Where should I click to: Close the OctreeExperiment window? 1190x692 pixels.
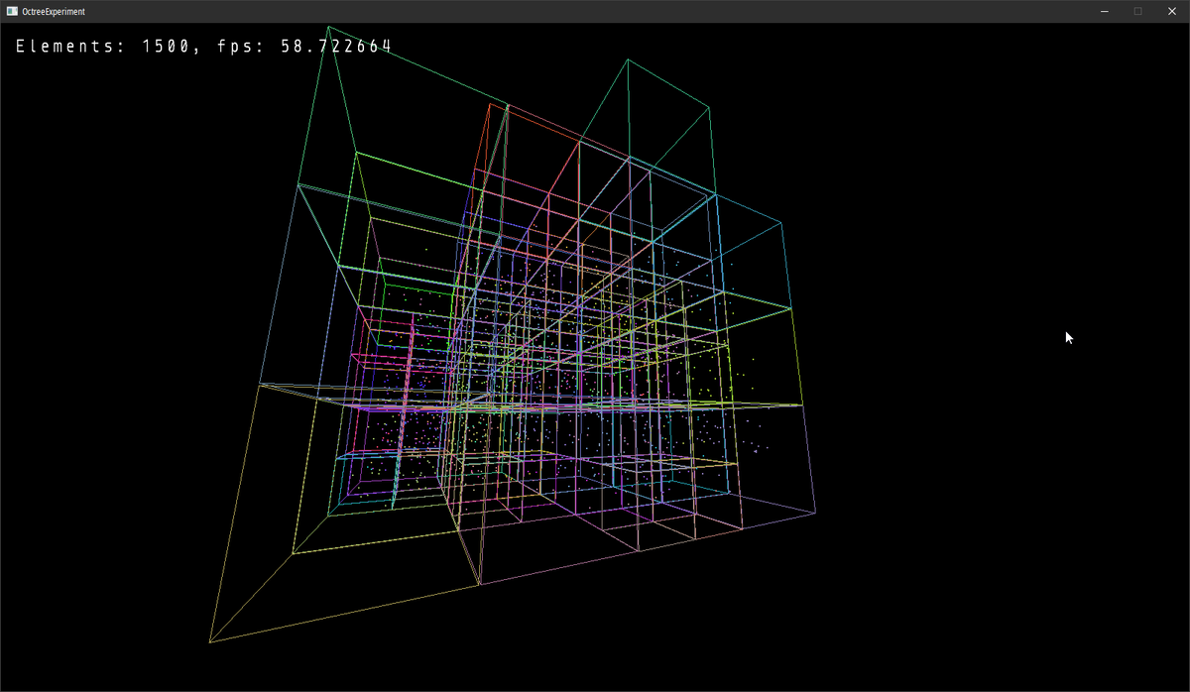click(x=1172, y=11)
